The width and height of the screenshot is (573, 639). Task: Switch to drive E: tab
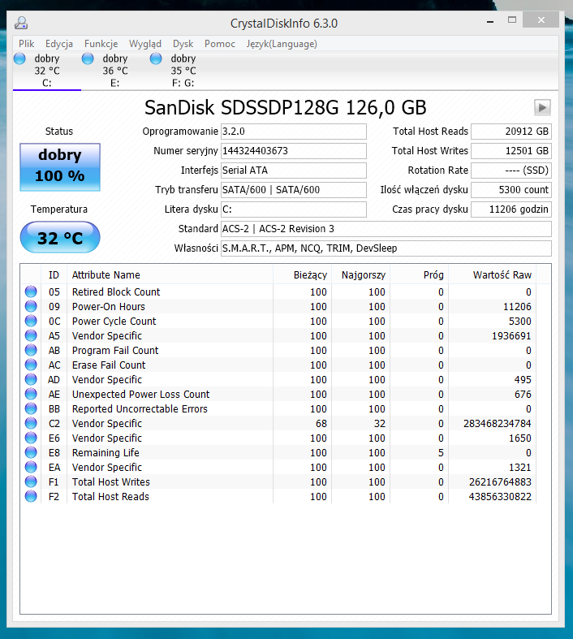(115, 71)
